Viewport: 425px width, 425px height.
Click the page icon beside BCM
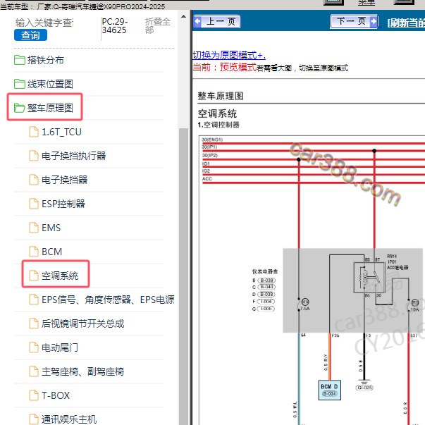(34, 252)
